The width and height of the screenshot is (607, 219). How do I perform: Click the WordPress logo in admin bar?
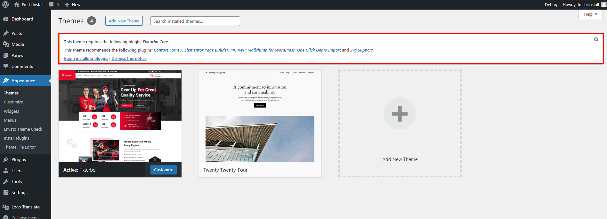(x=5, y=4)
